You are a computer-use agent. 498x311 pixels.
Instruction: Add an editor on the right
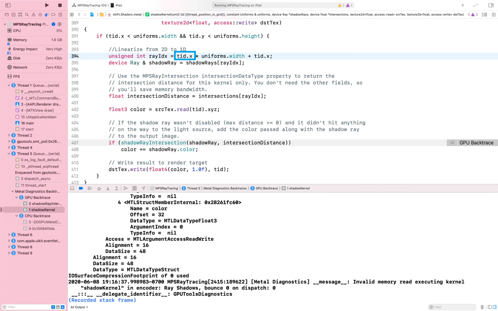[x=494, y=14]
